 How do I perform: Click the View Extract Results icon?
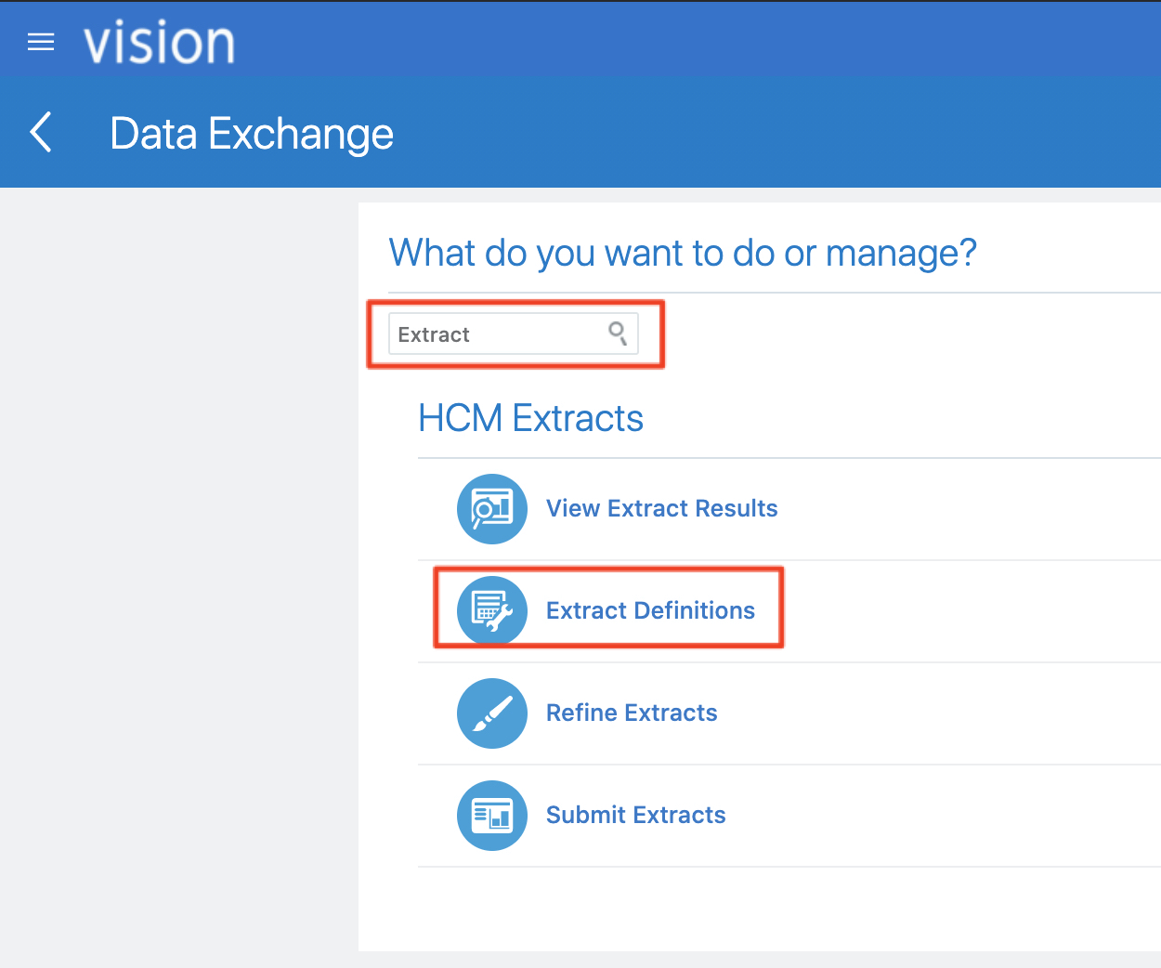[x=491, y=509]
